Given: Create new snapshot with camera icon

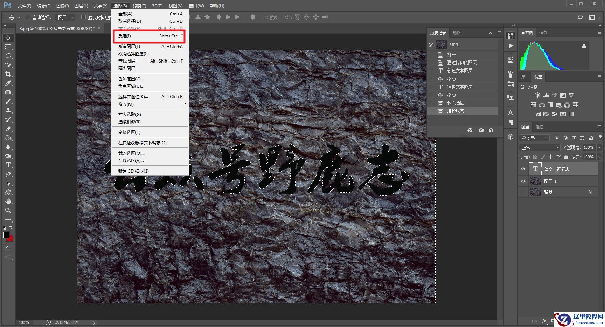Looking at the screenshot, I should point(481,130).
